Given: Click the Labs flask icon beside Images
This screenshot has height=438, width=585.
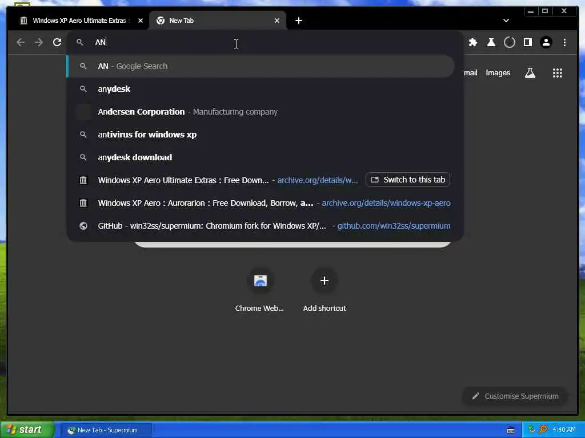Looking at the screenshot, I should 530,73.
